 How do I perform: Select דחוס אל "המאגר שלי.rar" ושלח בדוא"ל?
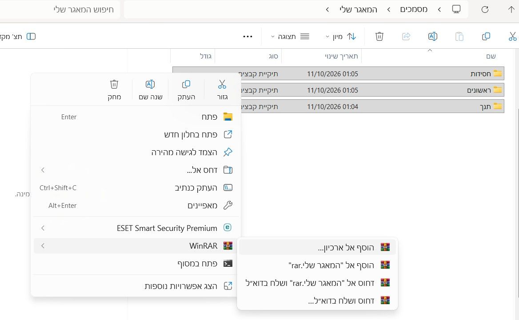pos(317,283)
